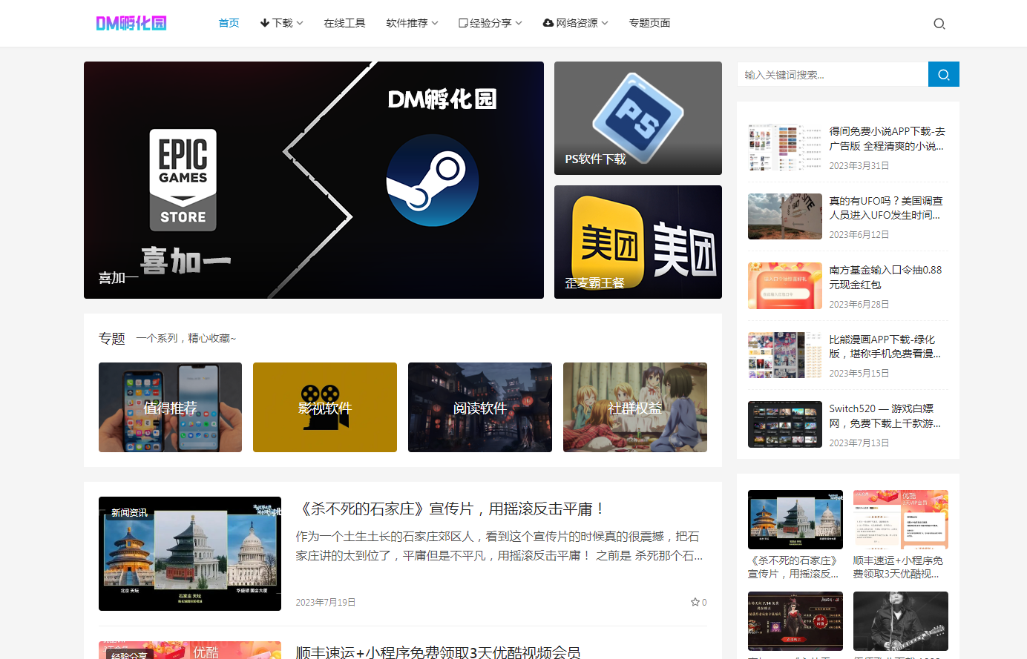Open the PS软件下载 banner
The height and width of the screenshot is (659, 1027).
[638, 119]
